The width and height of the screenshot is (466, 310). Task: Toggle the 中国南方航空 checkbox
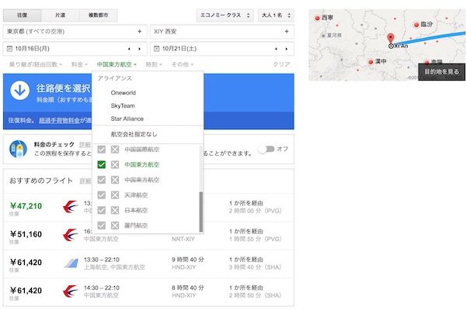point(101,180)
